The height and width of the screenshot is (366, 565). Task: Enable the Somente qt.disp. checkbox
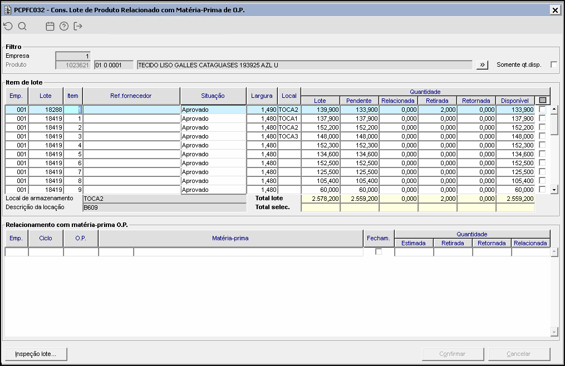click(553, 65)
